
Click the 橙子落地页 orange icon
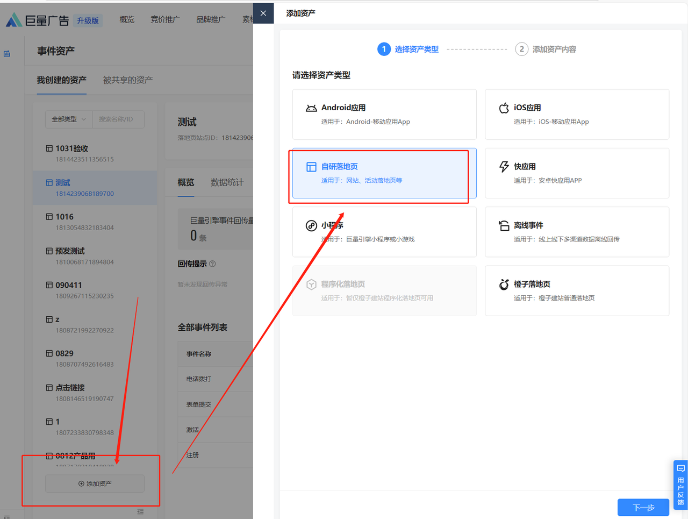504,285
